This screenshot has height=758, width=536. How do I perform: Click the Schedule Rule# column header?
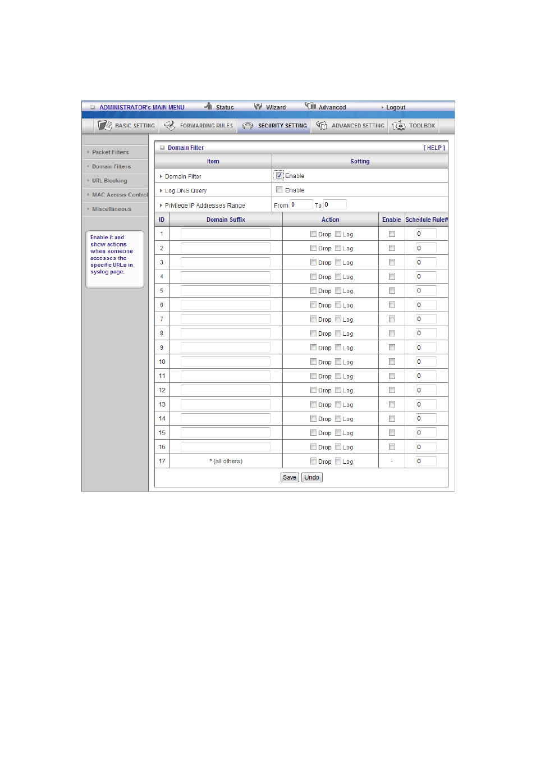pos(427,220)
